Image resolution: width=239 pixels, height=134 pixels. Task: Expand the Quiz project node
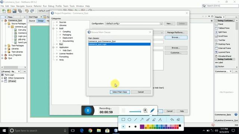(2, 58)
